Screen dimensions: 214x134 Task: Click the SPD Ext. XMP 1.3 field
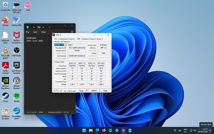click(x=104, y=48)
